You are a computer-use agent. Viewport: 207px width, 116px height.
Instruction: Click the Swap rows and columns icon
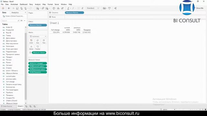coord(54,8)
